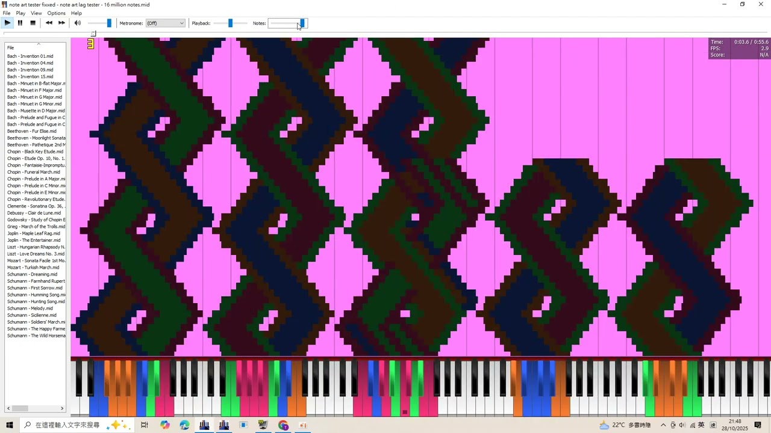Show hidden system tray icons
The height and width of the screenshot is (433, 771).
coord(663,425)
